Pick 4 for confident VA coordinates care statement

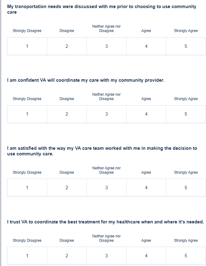coord(146,114)
